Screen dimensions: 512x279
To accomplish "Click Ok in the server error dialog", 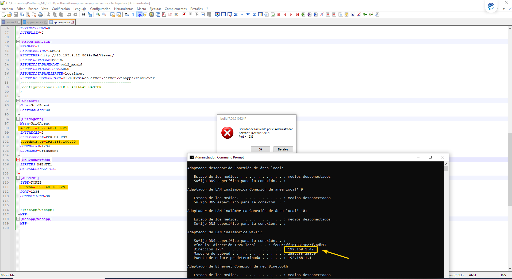I will click(x=260, y=149).
